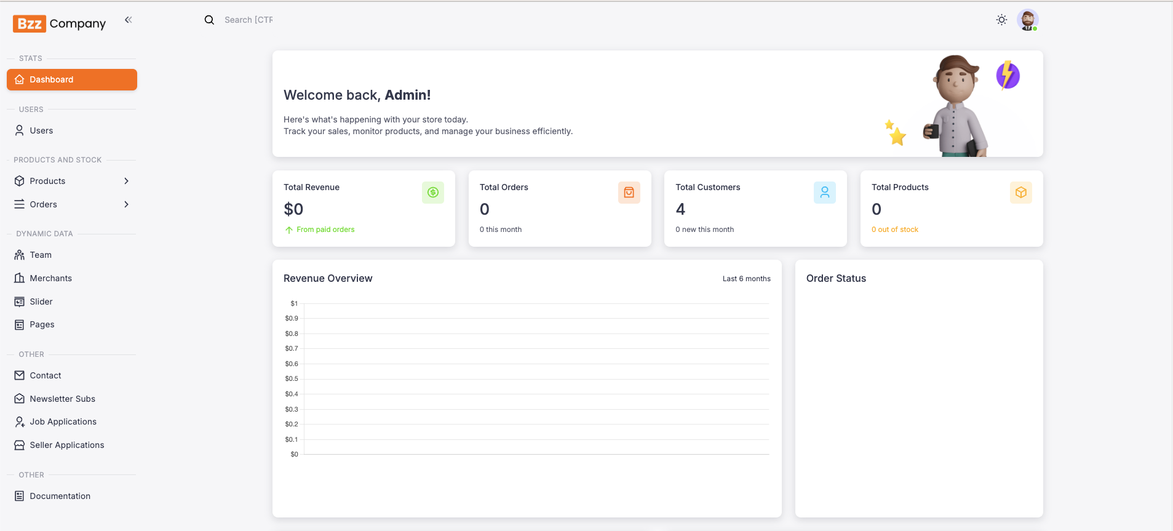Click the Merchants building icon
The image size is (1173, 531).
point(20,278)
